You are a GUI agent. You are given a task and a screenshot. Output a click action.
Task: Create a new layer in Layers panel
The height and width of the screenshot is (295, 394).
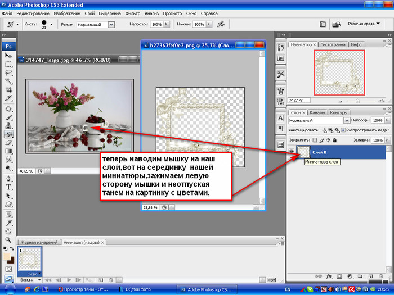coord(370,276)
